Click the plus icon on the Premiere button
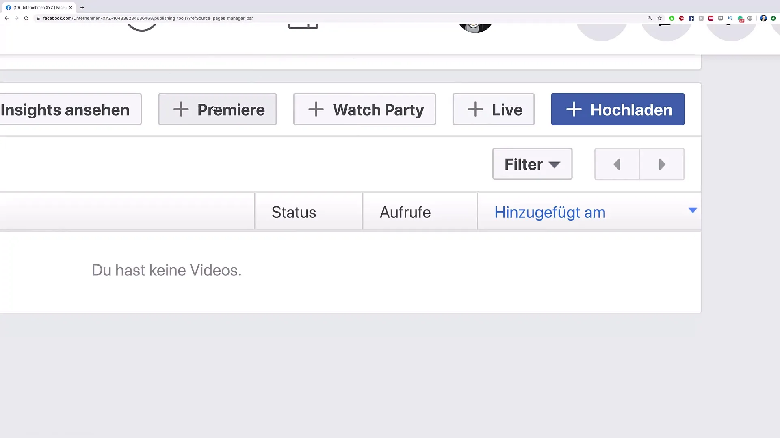This screenshot has width=780, height=438. tap(181, 109)
